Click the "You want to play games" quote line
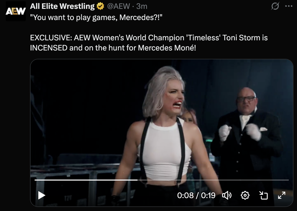The image size is (297, 211). point(96,17)
